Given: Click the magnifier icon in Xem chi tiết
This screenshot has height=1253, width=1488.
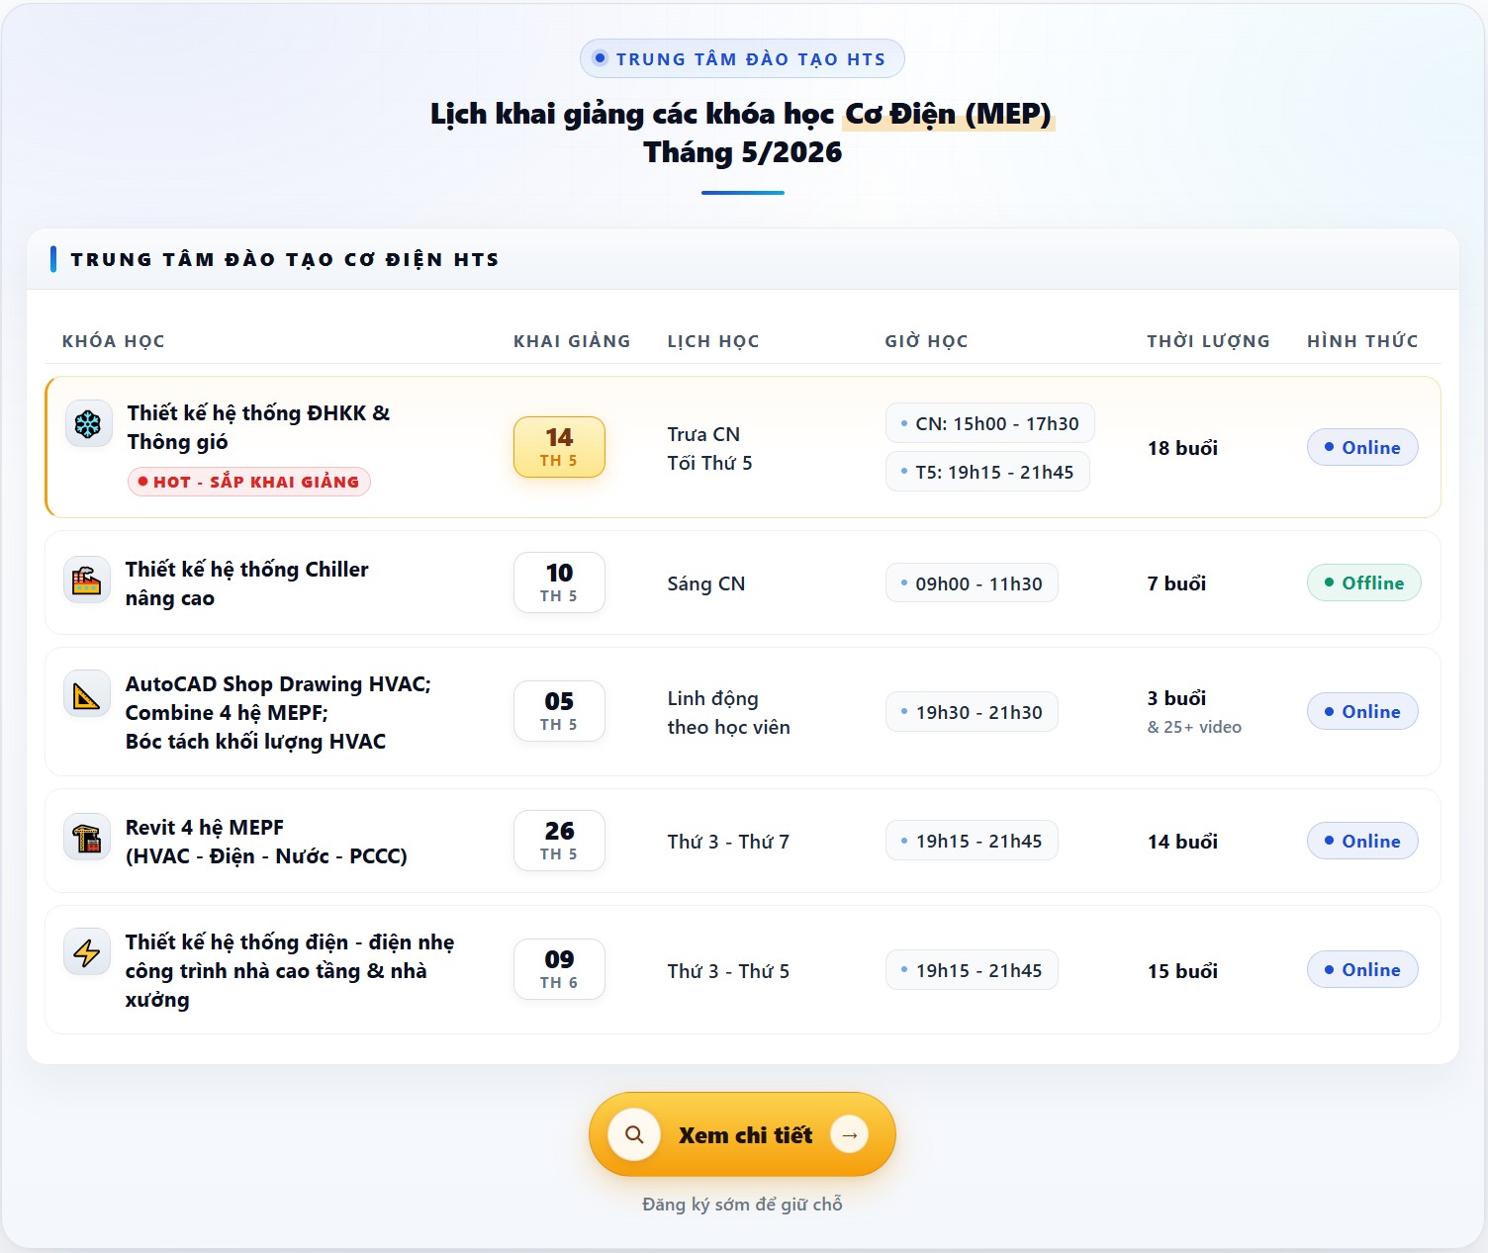Looking at the screenshot, I should pos(634,1134).
